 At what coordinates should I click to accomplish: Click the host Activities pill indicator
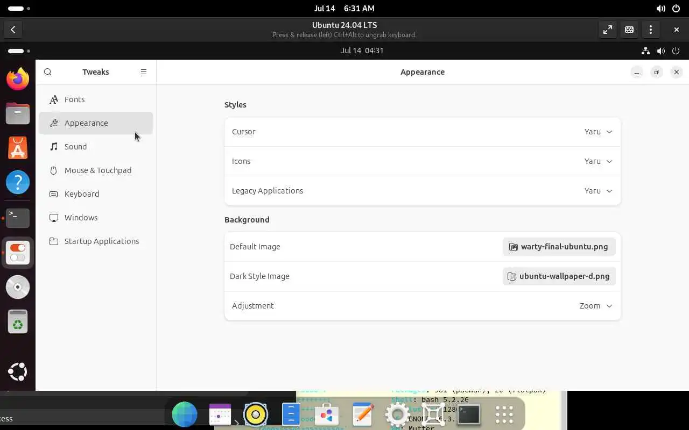[19, 9]
